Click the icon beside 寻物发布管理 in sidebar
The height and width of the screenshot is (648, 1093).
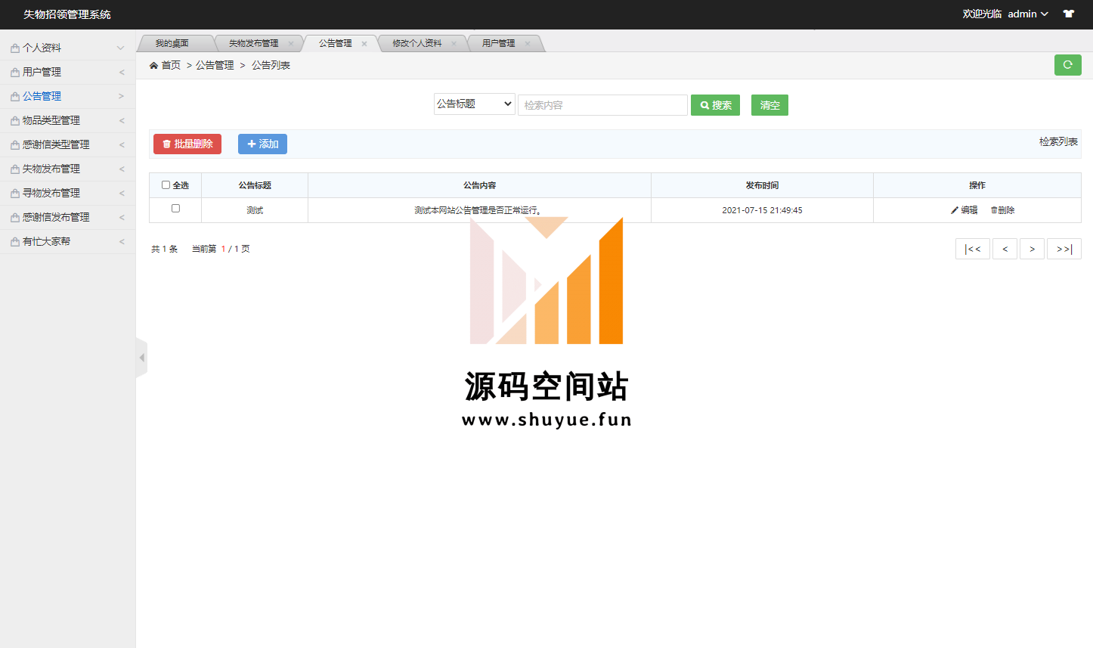tap(15, 194)
